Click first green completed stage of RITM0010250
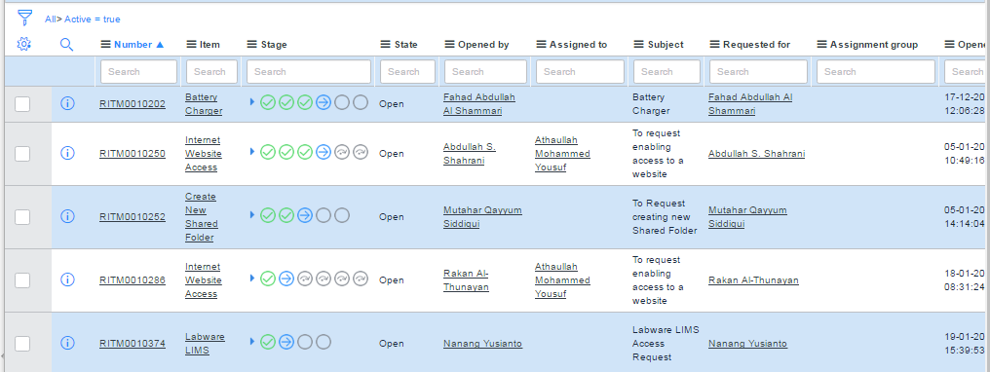This screenshot has height=372, width=990. (x=268, y=152)
